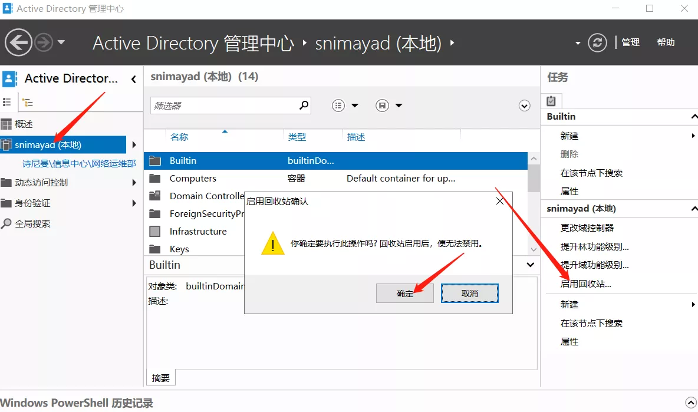Viewport: 698px width, 412px height.
Task: Open the view options list icon
Action: 338,106
